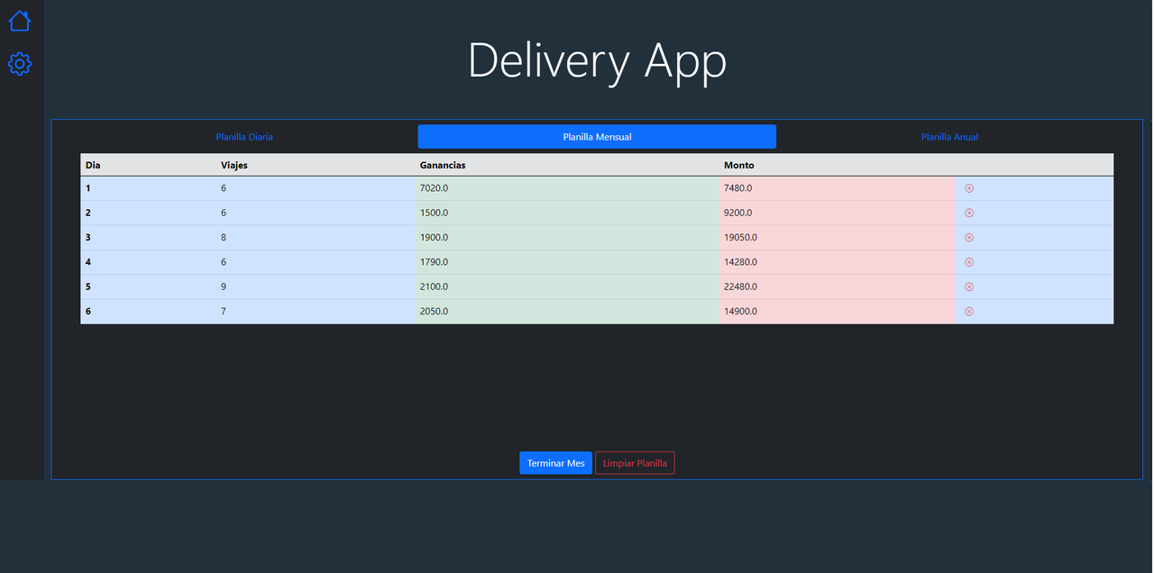Remove the day 3 entry

(969, 237)
